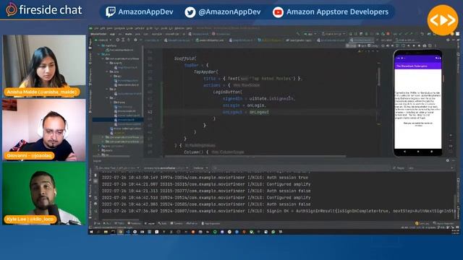Open the App Inspection tool window tab
The width and height of the screenshot is (463, 260).
click(x=211, y=223)
